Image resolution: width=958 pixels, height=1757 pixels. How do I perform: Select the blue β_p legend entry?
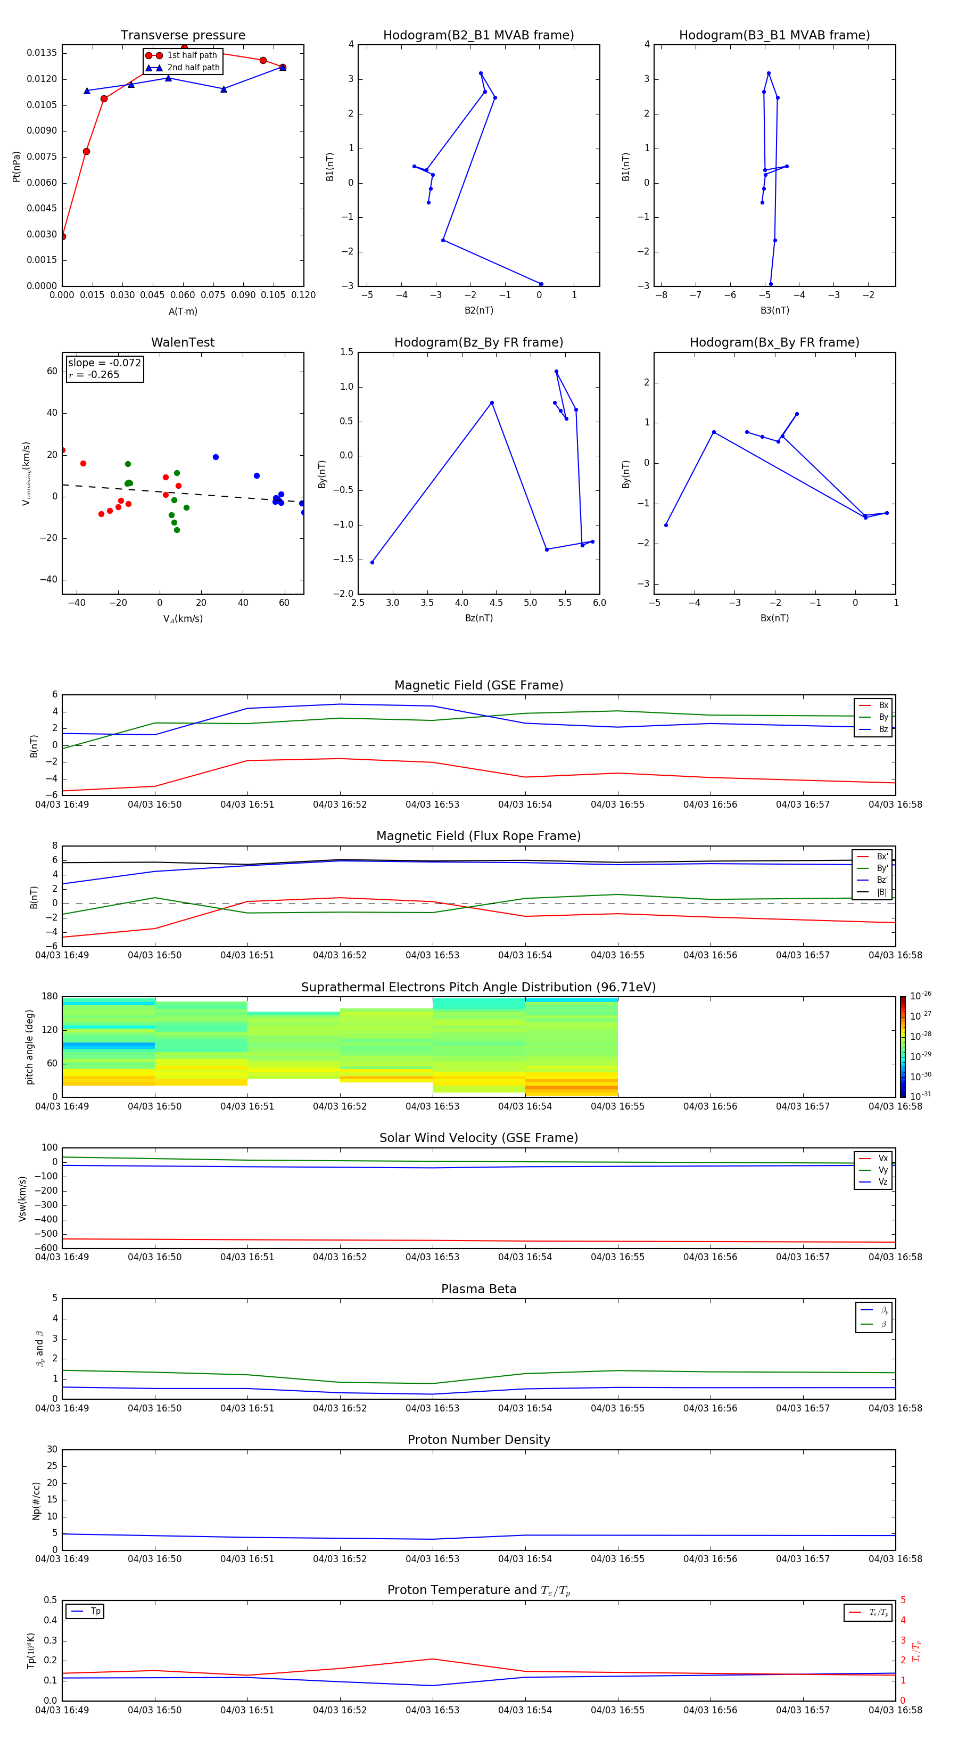874,1310
